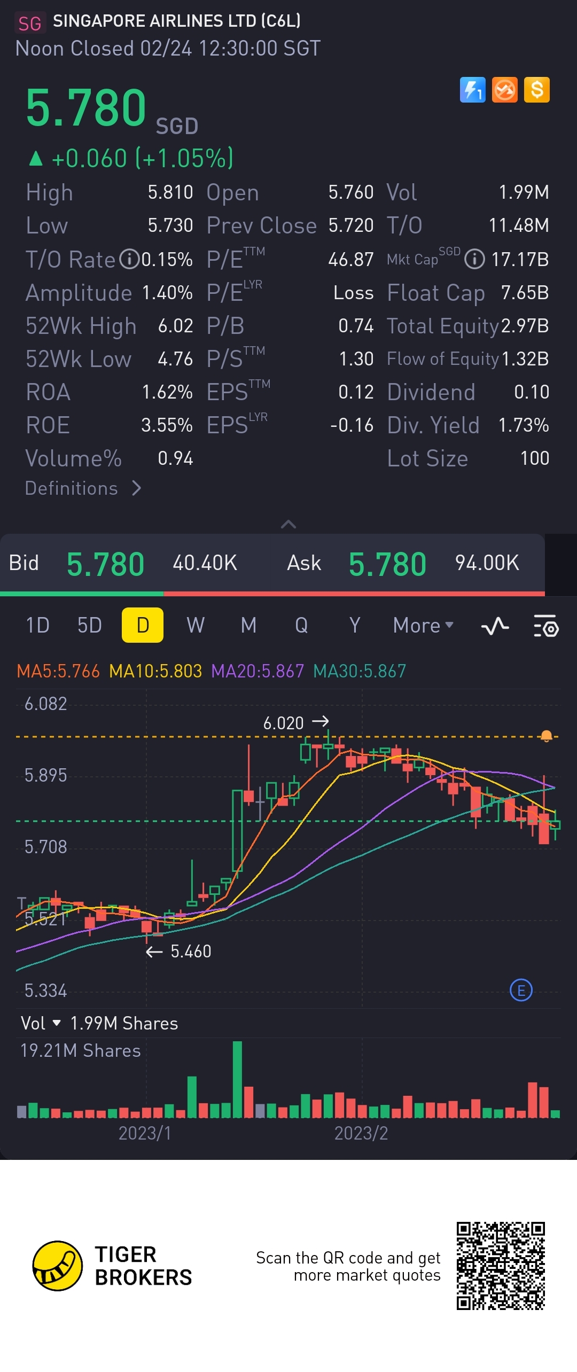Tap SINGAPORE AIRLINES LTD (C6L) title
The width and height of the screenshot is (577, 1372).
[x=177, y=21]
